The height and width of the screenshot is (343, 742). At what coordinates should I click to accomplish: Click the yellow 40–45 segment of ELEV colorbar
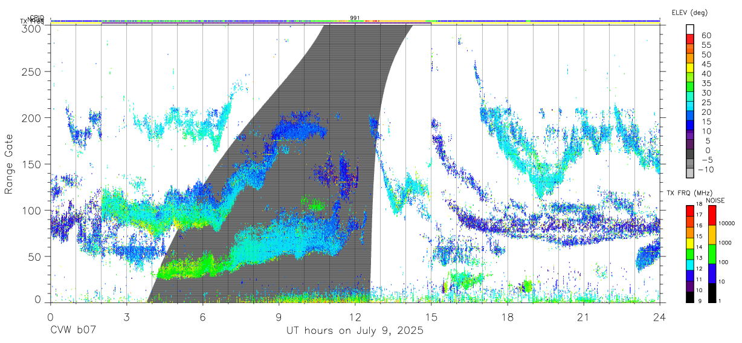(690, 69)
